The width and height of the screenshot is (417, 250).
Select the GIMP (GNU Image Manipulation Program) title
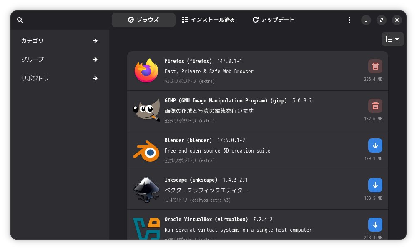(226, 101)
